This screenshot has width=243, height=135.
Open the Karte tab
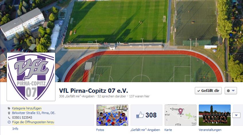point(168,130)
